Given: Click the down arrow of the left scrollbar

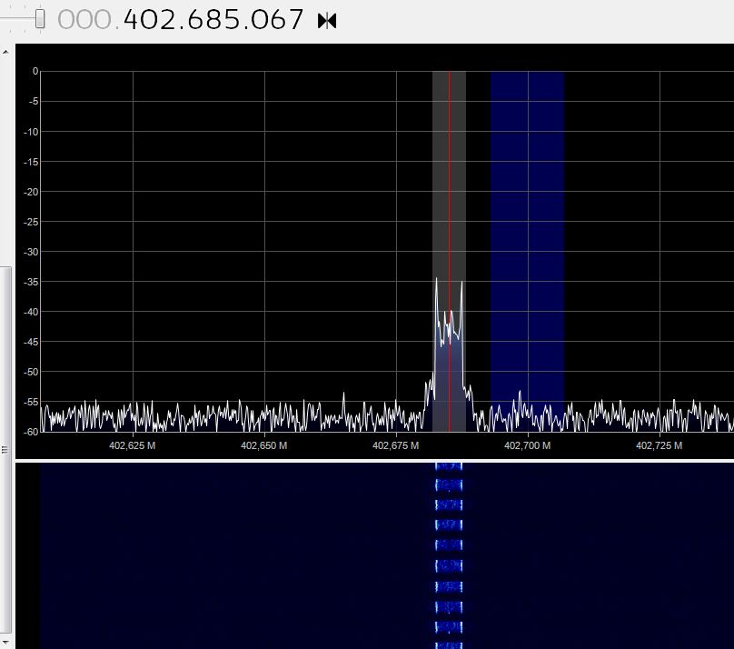Looking at the screenshot, I should click(x=5, y=642).
